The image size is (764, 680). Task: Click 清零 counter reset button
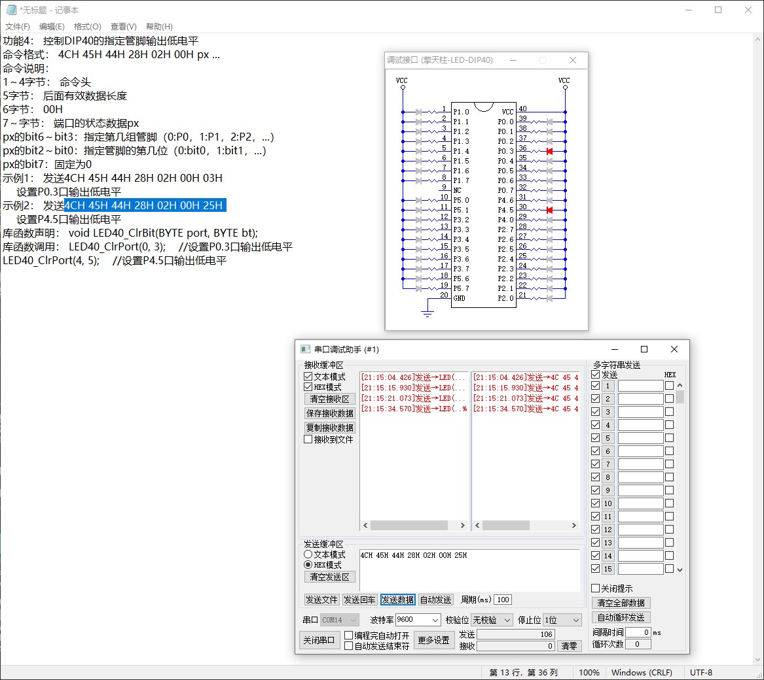569,646
